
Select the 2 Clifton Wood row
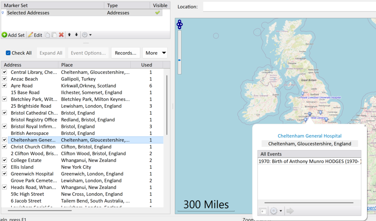pyautogui.click(x=82, y=153)
